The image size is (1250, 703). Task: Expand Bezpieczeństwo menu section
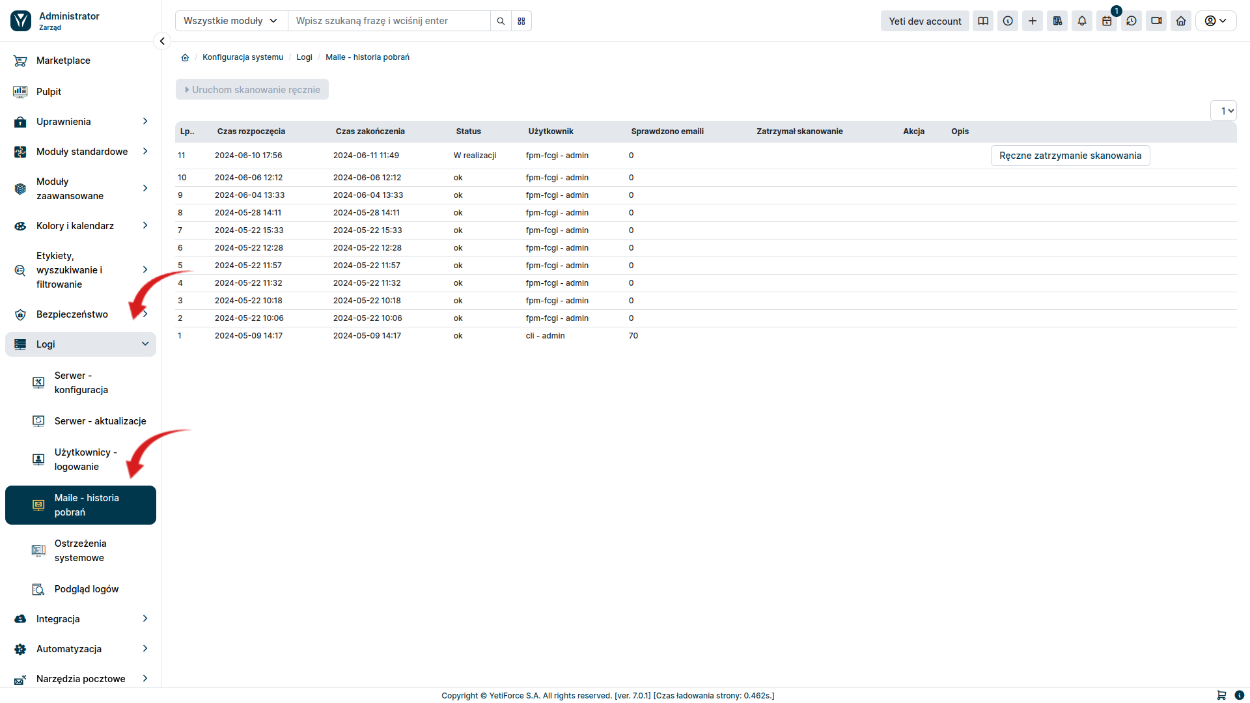tap(81, 314)
